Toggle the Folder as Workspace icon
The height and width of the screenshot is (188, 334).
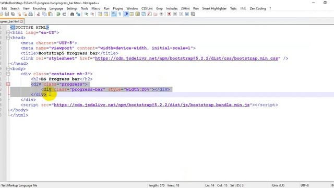pyautogui.click(x=156, y=14)
